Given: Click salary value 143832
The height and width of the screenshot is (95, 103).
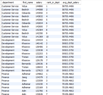Looking at the screenshot, I should (x=39, y=16).
